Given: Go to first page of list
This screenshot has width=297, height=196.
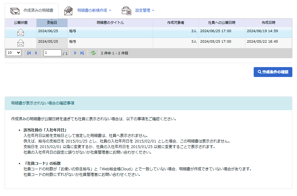Looking at the screenshot, I should pos(29,53).
